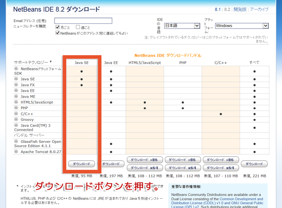Click the C/C++ column header
Viewport: 282px width, 208px height.
221,63
